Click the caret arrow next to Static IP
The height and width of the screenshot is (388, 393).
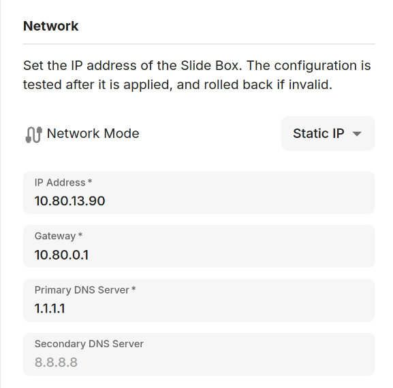point(357,134)
